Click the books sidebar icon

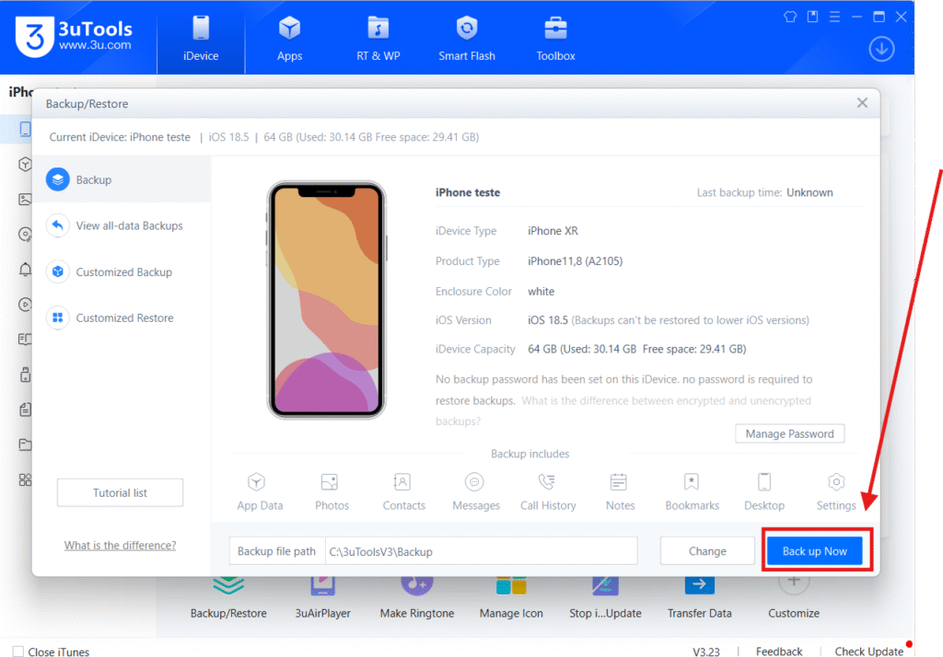pyautogui.click(x=25, y=340)
